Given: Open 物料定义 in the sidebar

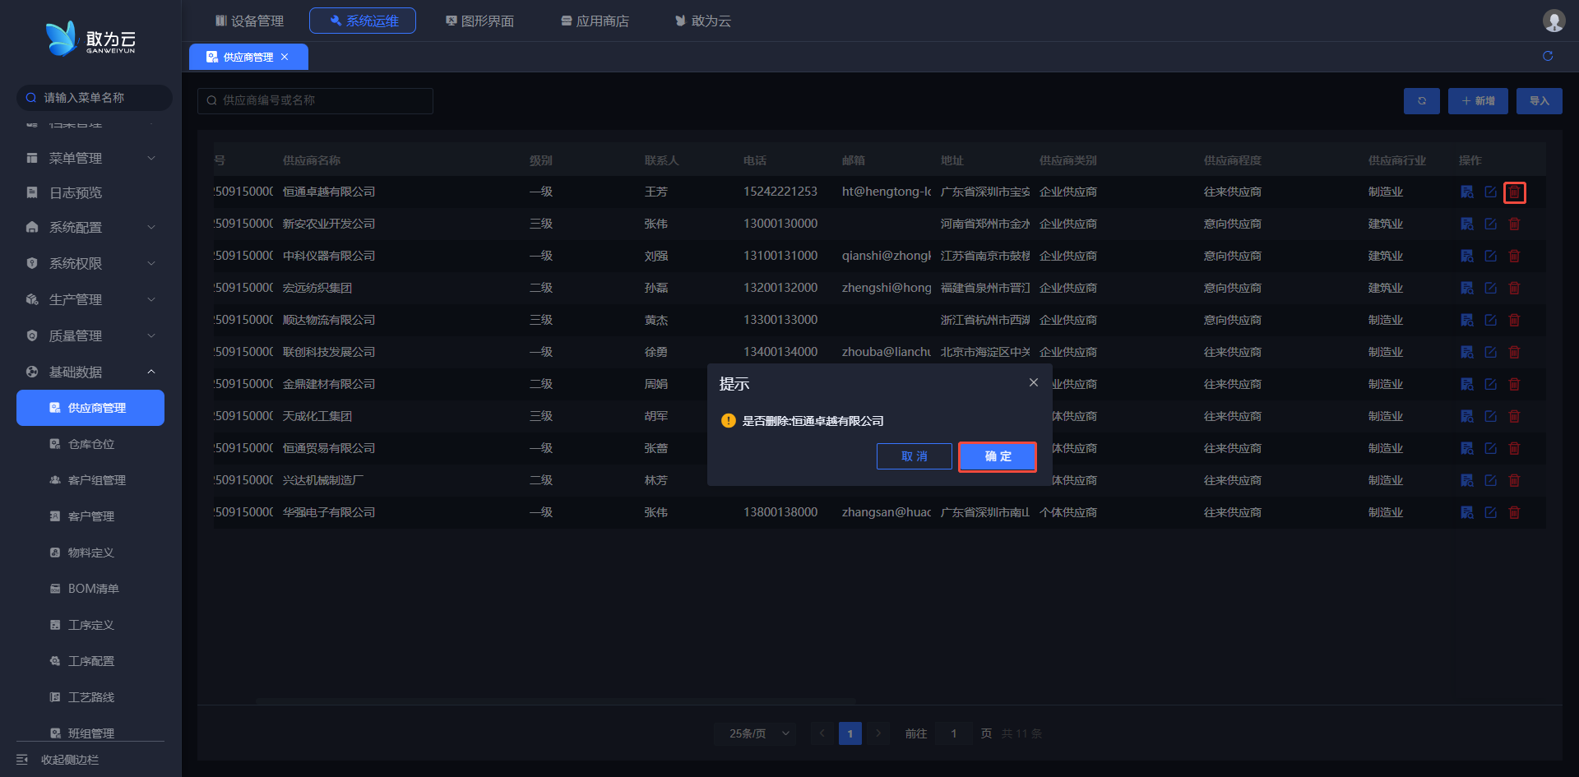Looking at the screenshot, I should coord(90,553).
